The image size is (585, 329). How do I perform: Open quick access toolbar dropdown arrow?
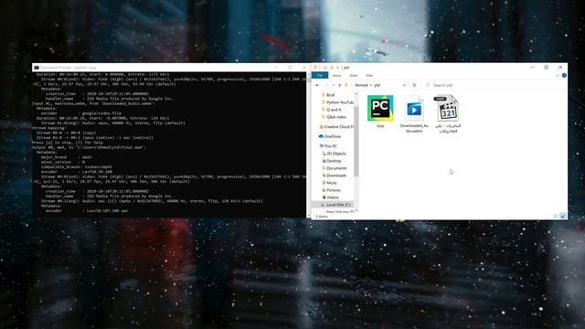337,68
